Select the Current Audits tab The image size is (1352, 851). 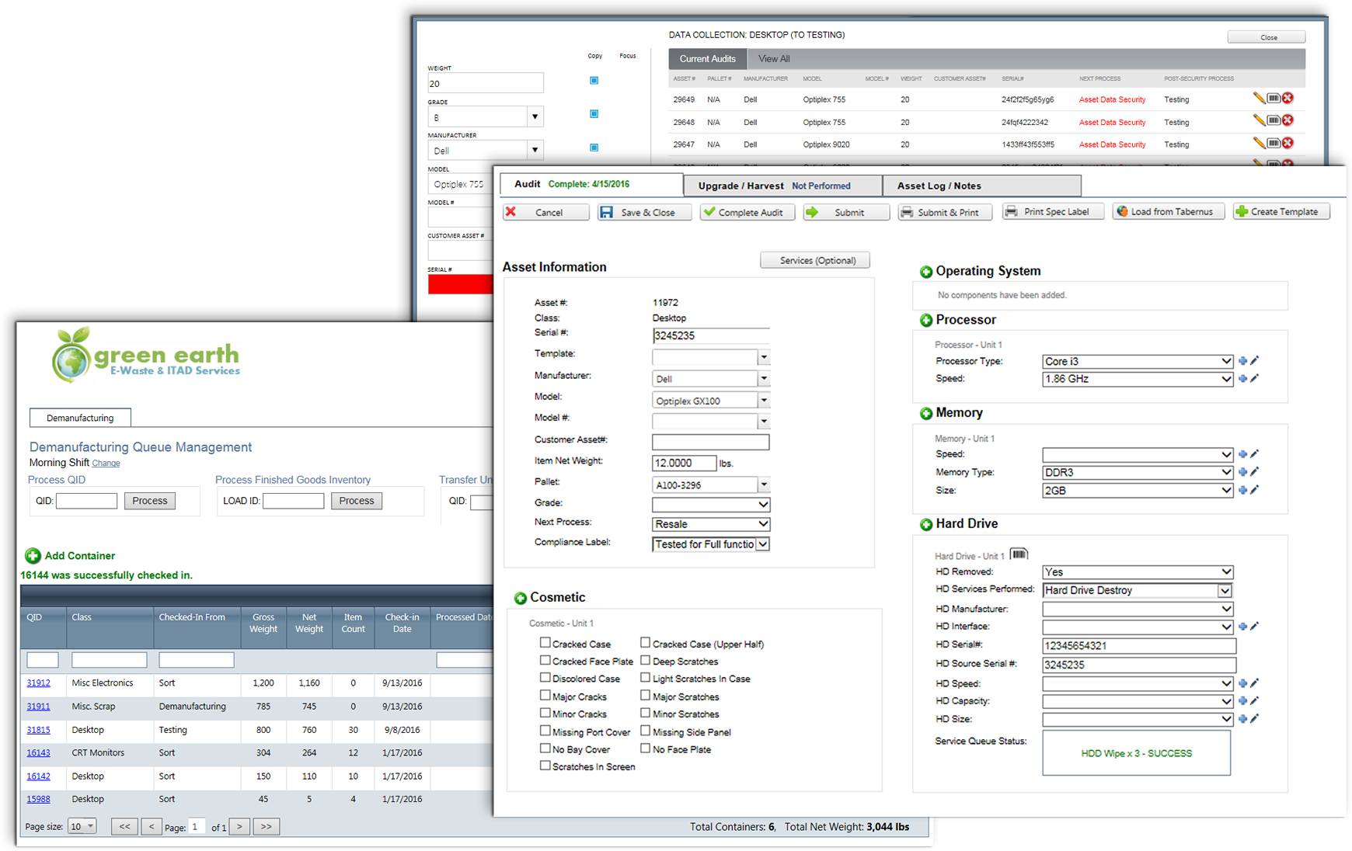point(707,59)
